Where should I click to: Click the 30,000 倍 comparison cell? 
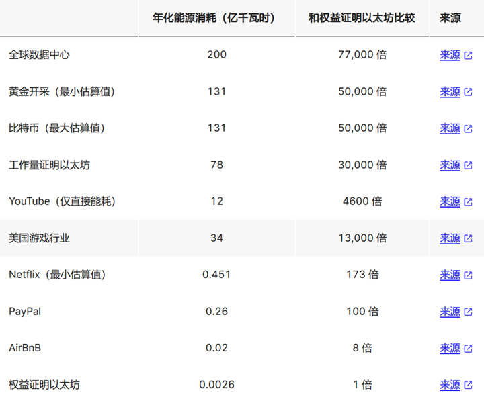362,165
